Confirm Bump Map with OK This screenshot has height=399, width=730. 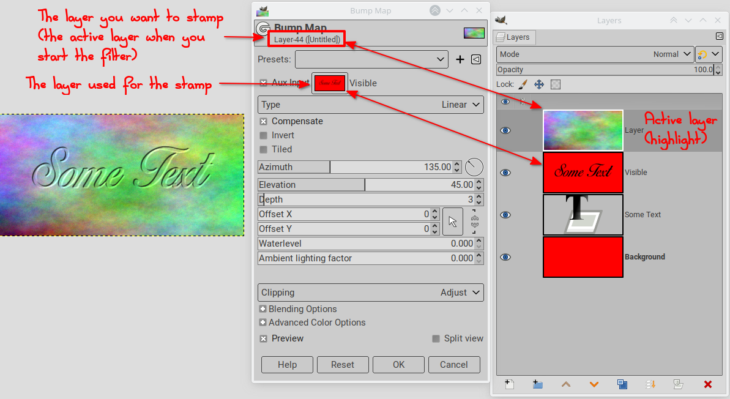pyautogui.click(x=398, y=365)
